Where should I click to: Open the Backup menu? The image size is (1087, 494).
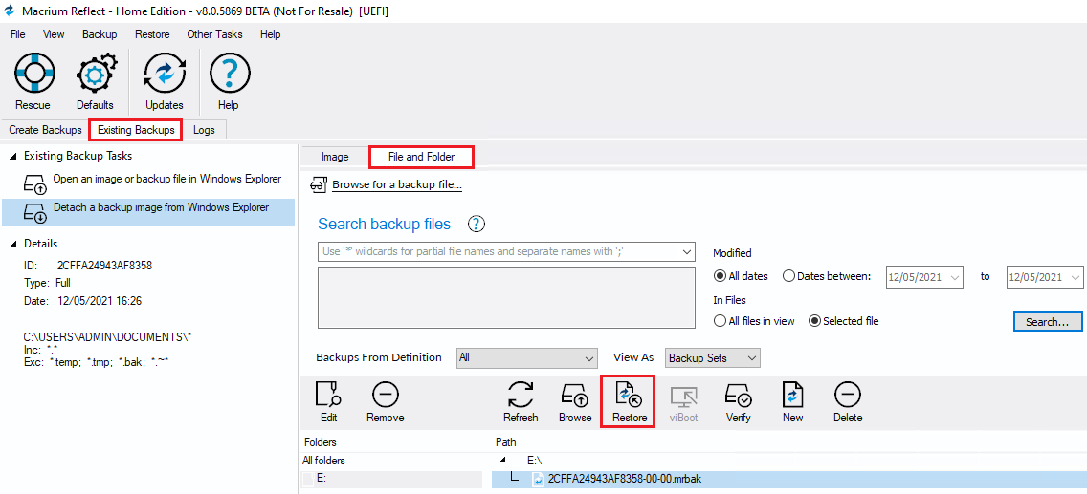(100, 33)
